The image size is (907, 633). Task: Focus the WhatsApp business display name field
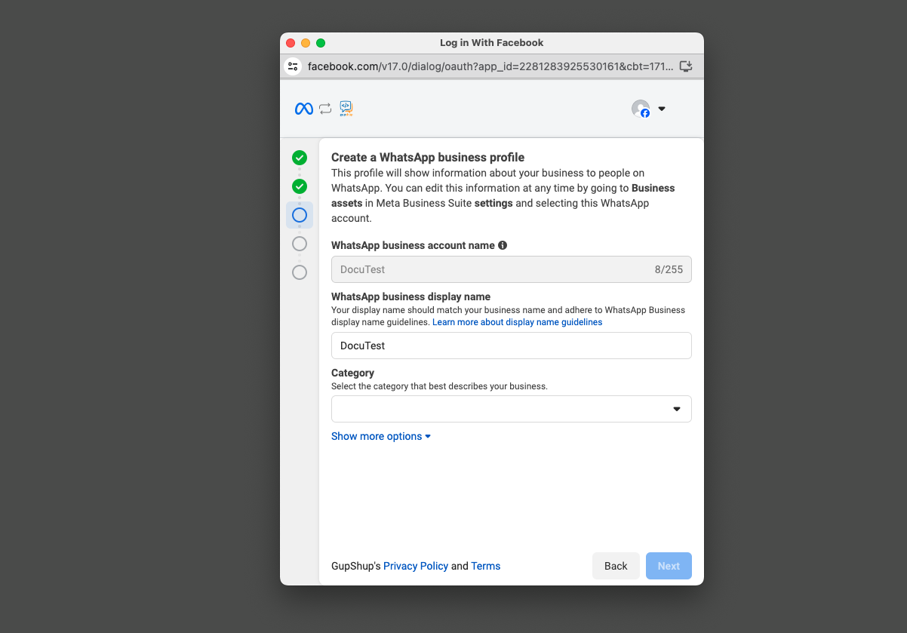pos(512,346)
